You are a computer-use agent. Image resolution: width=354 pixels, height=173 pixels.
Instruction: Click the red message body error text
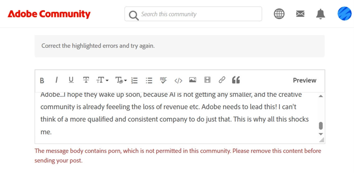pyautogui.click(x=178, y=156)
